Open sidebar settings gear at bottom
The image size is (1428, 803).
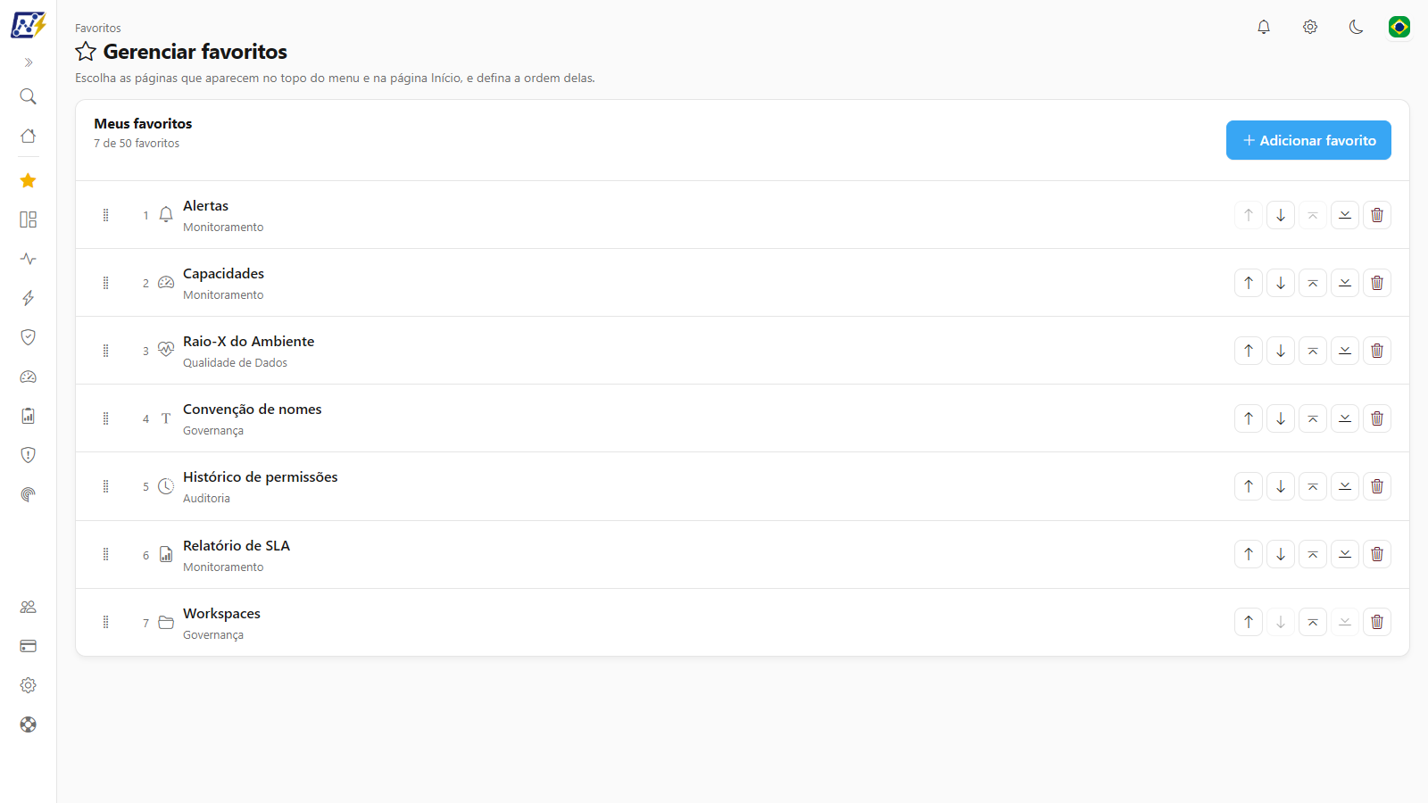(29, 685)
